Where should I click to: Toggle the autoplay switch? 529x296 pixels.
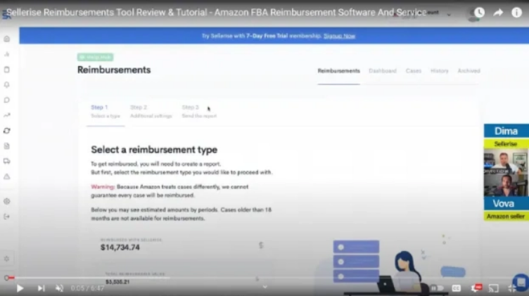[438, 288]
